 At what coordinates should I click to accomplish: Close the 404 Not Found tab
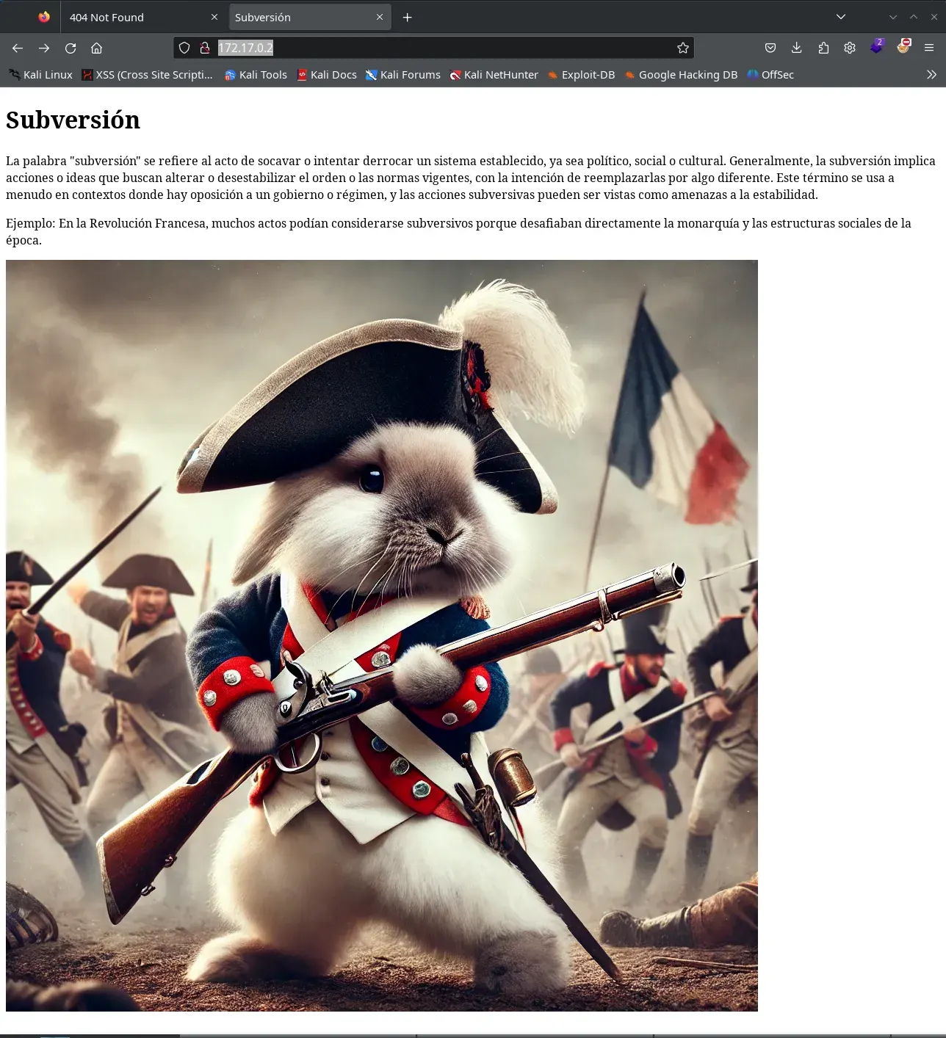click(214, 17)
